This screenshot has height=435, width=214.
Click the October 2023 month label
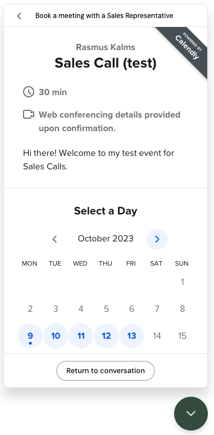pos(106,239)
